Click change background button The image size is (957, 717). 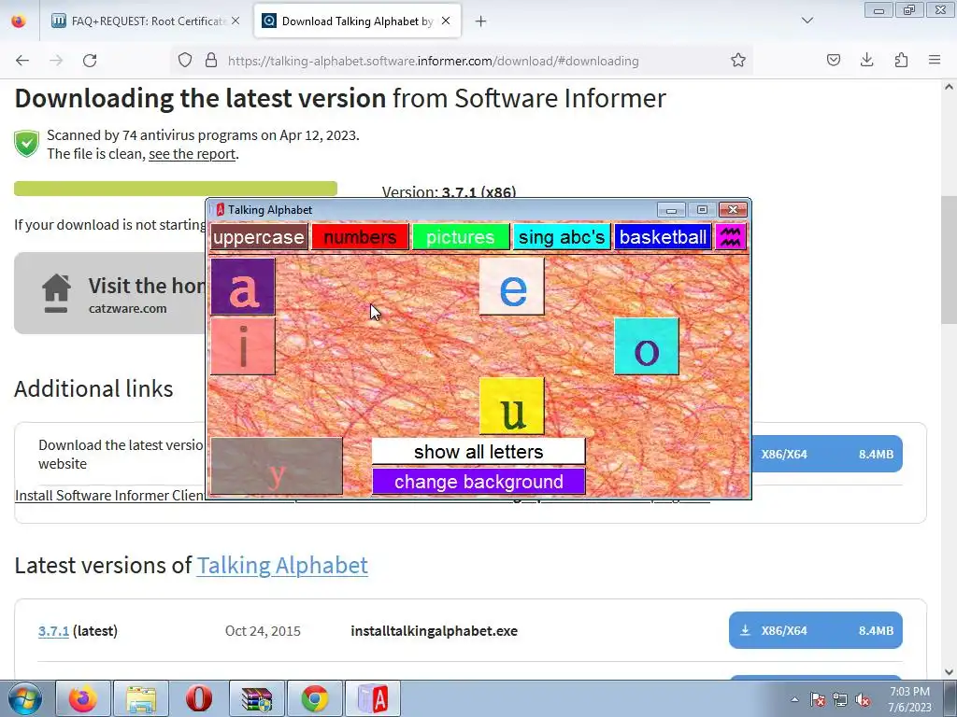click(478, 482)
